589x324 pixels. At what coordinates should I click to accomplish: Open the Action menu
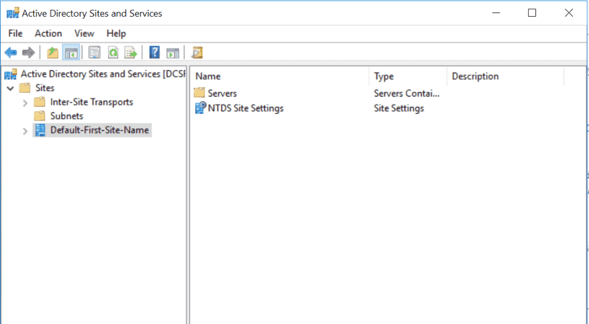pyautogui.click(x=48, y=33)
